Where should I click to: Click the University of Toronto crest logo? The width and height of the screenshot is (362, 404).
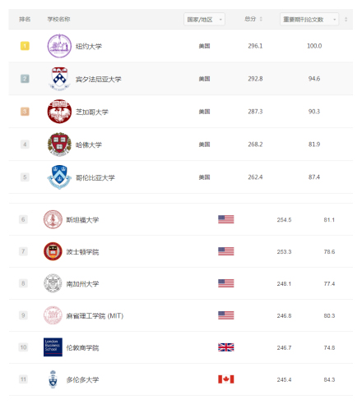coord(53,379)
